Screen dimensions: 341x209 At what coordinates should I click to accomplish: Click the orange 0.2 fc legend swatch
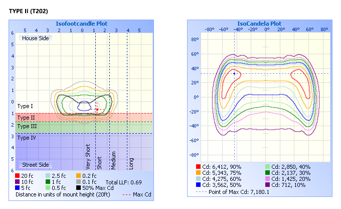[78, 176]
